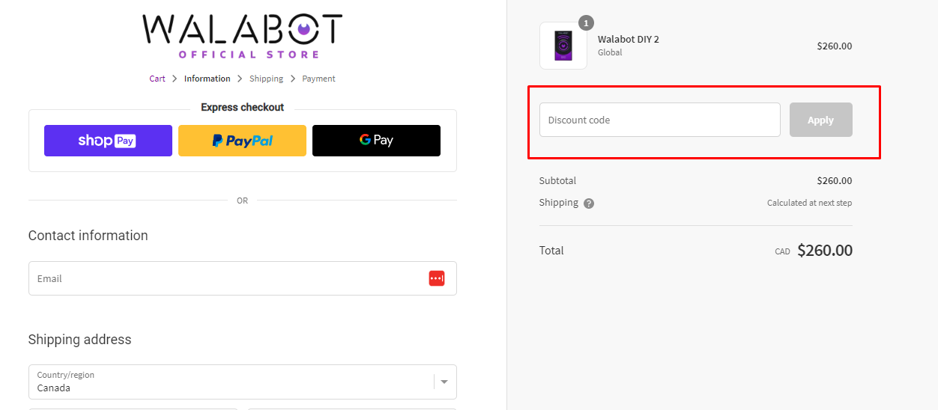Click the 'Global' variant text
The width and height of the screenshot is (938, 410).
pyautogui.click(x=610, y=52)
